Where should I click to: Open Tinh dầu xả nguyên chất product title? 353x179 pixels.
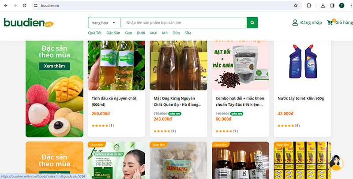pyautogui.click(x=114, y=101)
